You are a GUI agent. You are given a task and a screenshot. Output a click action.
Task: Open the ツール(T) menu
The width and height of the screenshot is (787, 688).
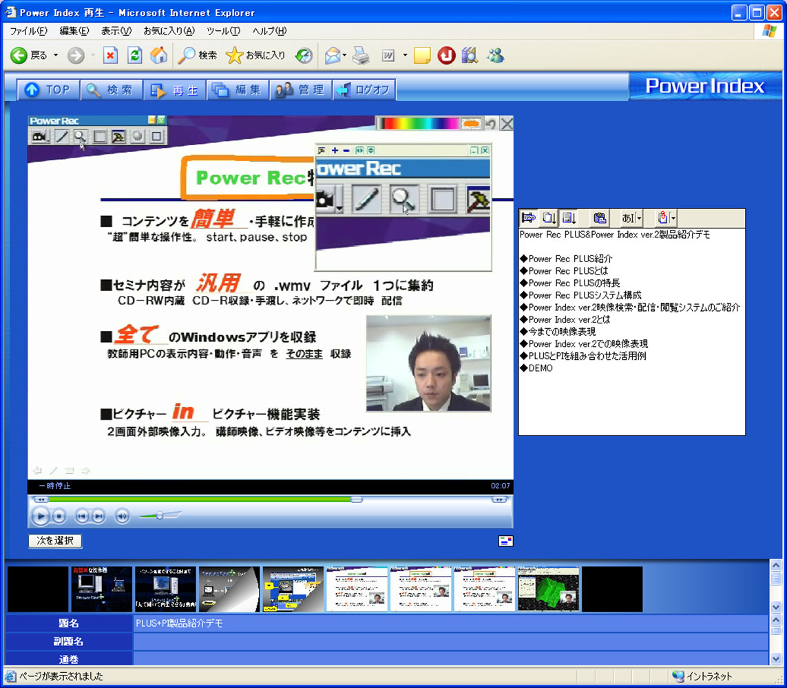(x=223, y=31)
